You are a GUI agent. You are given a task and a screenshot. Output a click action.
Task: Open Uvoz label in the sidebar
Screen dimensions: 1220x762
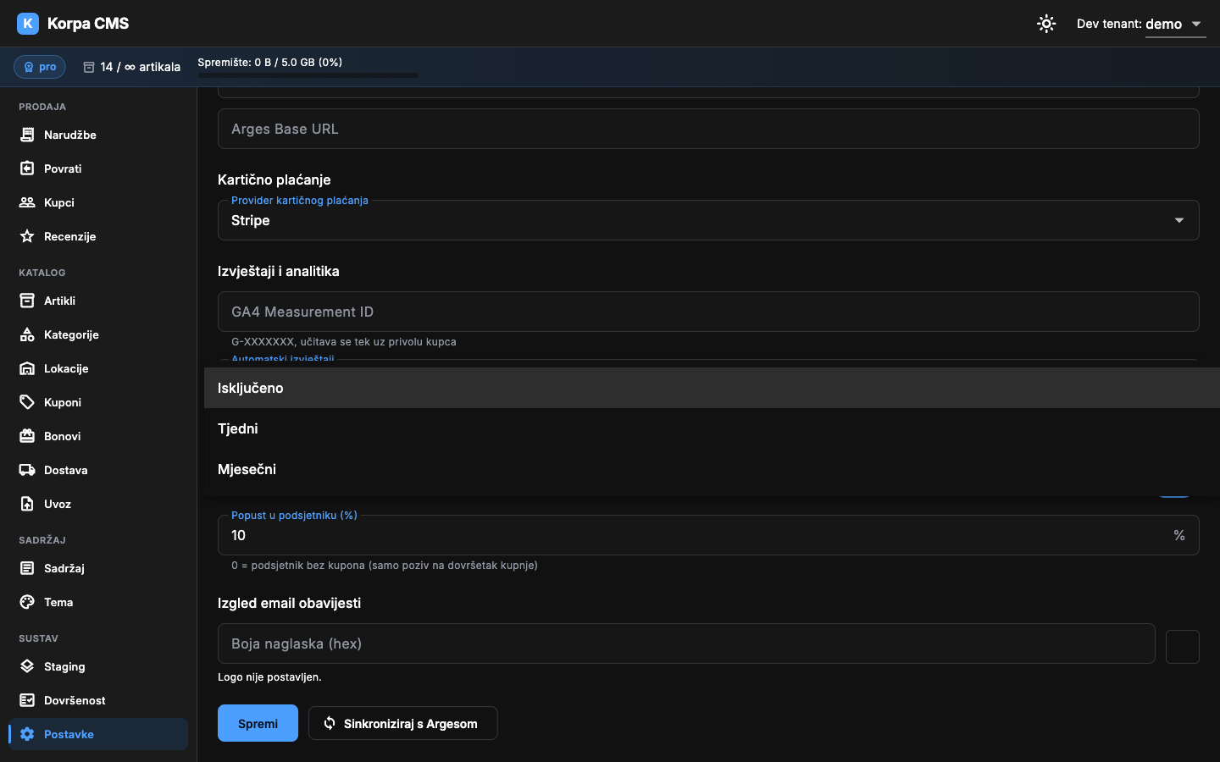coord(58,504)
